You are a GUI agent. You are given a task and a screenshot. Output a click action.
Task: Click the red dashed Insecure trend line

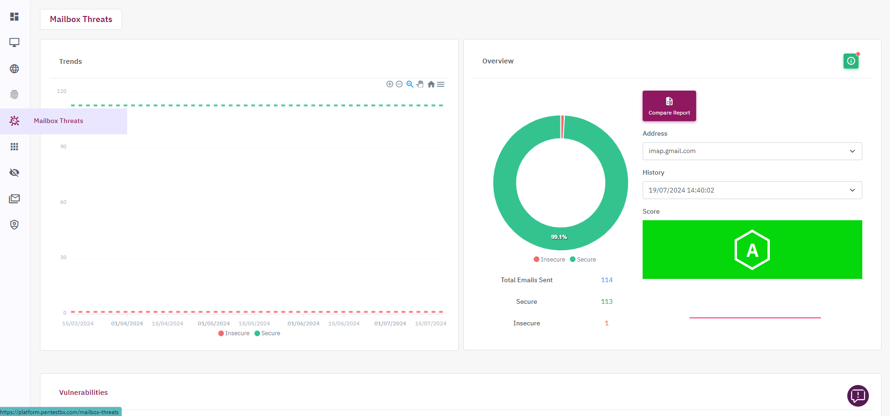[x=257, y=312]
